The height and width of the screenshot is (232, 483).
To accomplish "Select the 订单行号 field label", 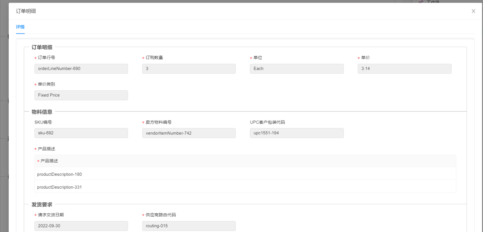I will pos(47,57).
